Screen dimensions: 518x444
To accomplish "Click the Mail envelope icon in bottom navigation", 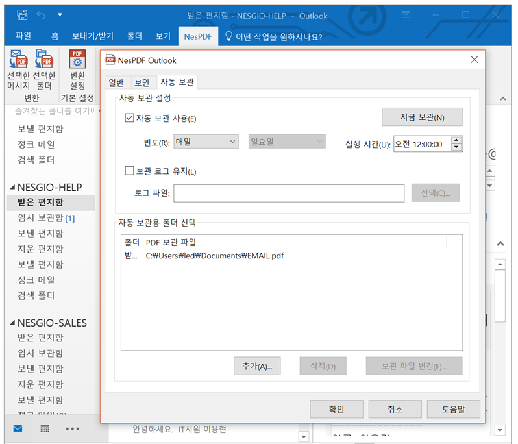I will coord(18,428).
